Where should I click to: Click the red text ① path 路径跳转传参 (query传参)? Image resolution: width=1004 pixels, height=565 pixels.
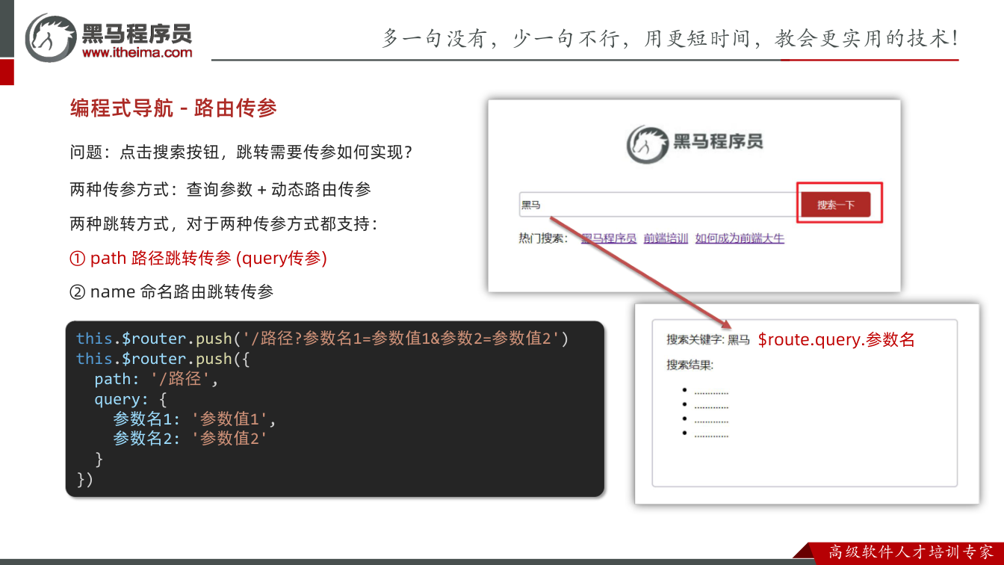(x=198, y=259)
